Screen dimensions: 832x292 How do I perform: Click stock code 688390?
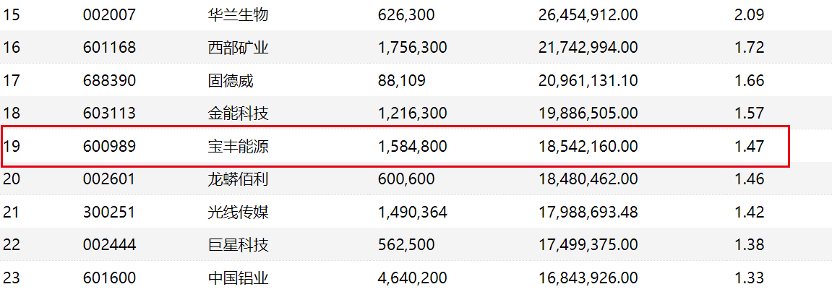(109, 80)
